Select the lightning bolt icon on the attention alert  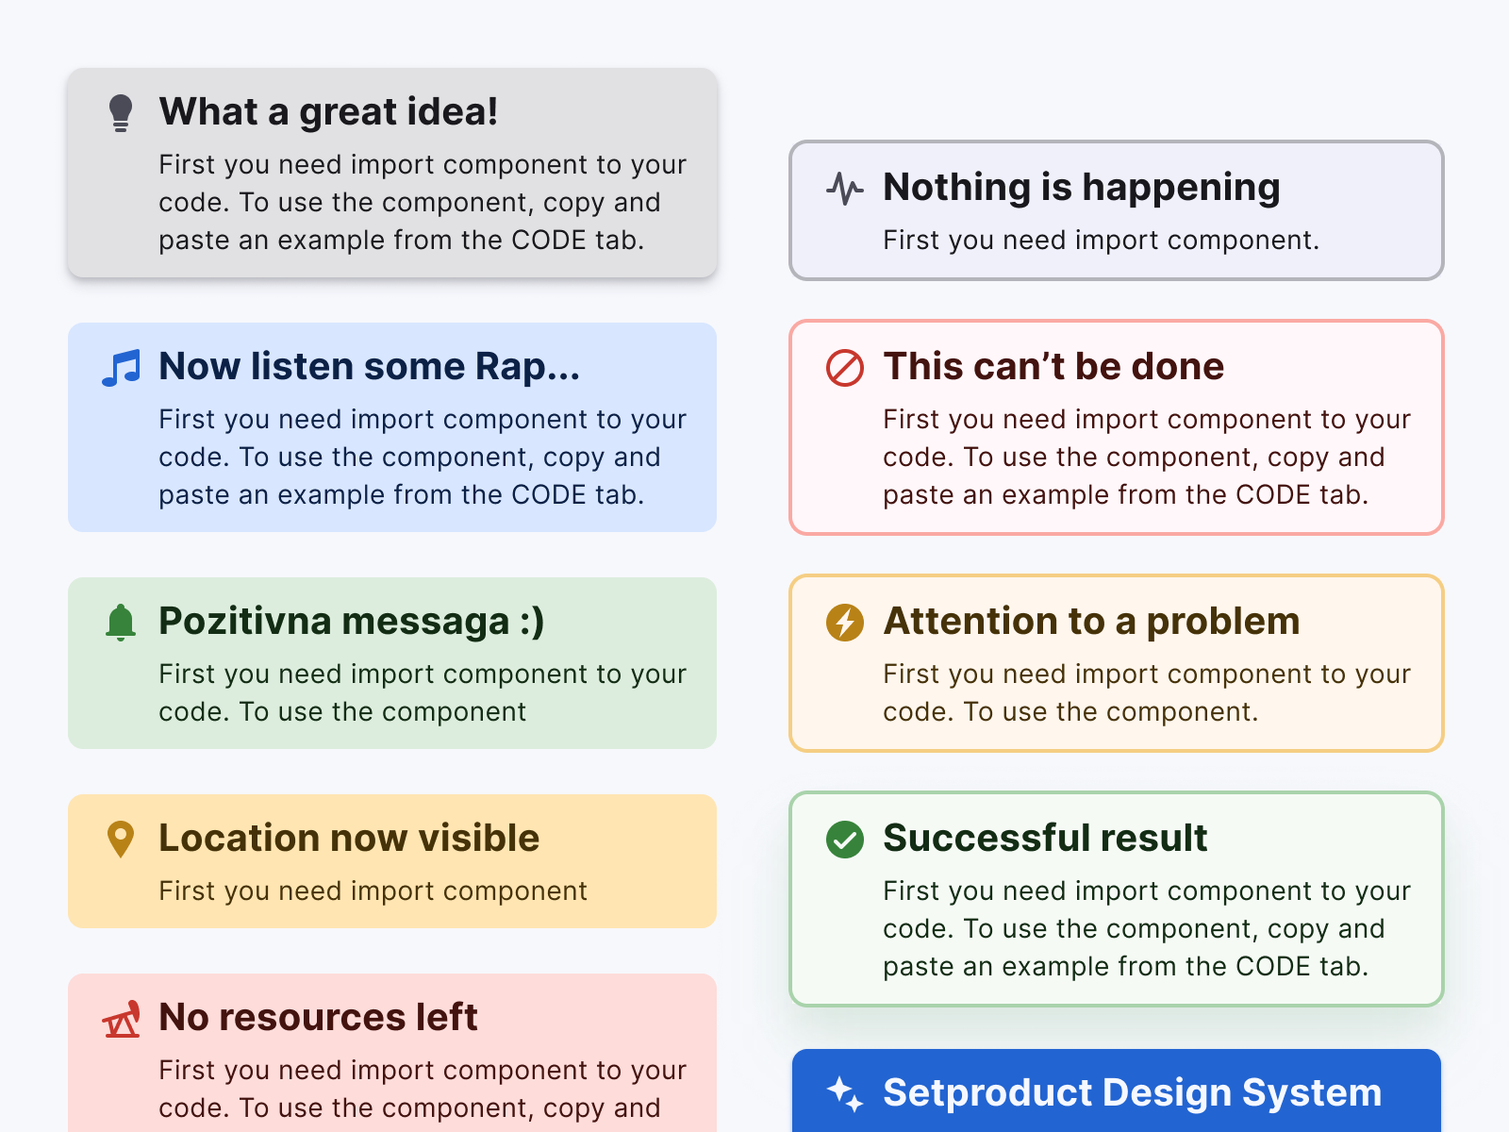[846, 623]
